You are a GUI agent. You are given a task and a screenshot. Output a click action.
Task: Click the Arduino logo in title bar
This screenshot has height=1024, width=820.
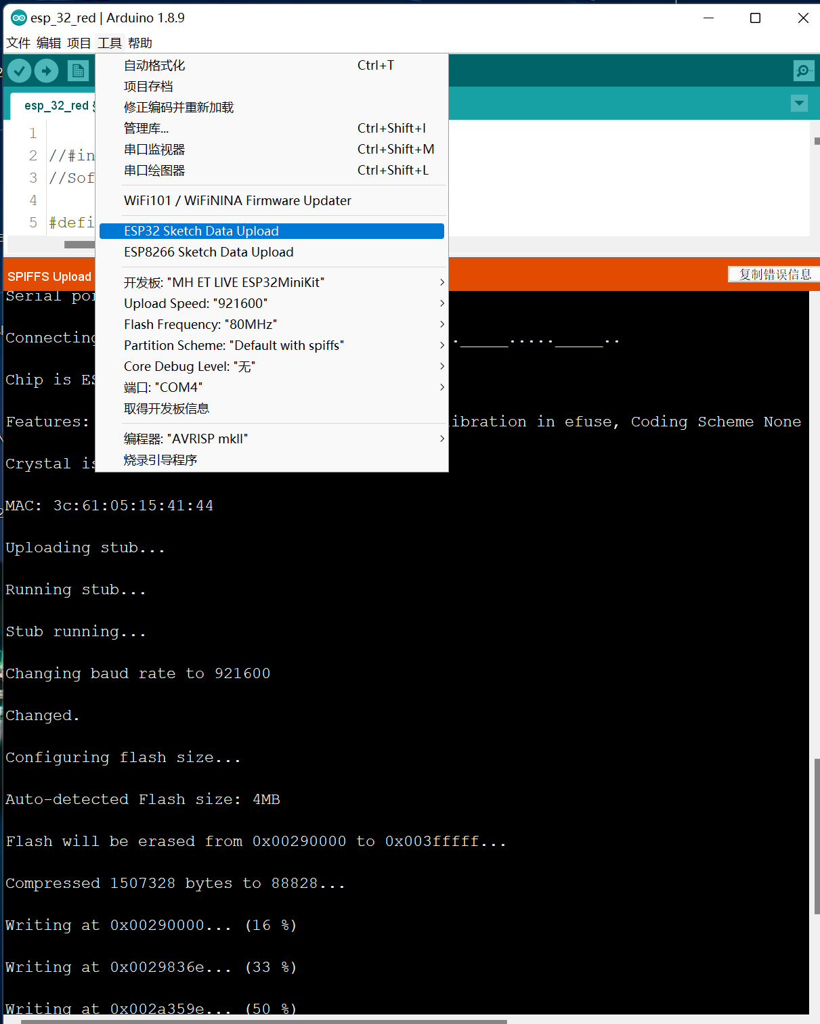(18, 18)
